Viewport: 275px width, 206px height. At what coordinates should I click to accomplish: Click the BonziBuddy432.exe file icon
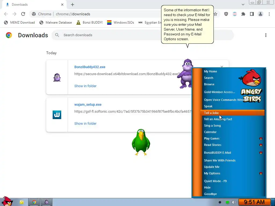click(x=57, y=77)
